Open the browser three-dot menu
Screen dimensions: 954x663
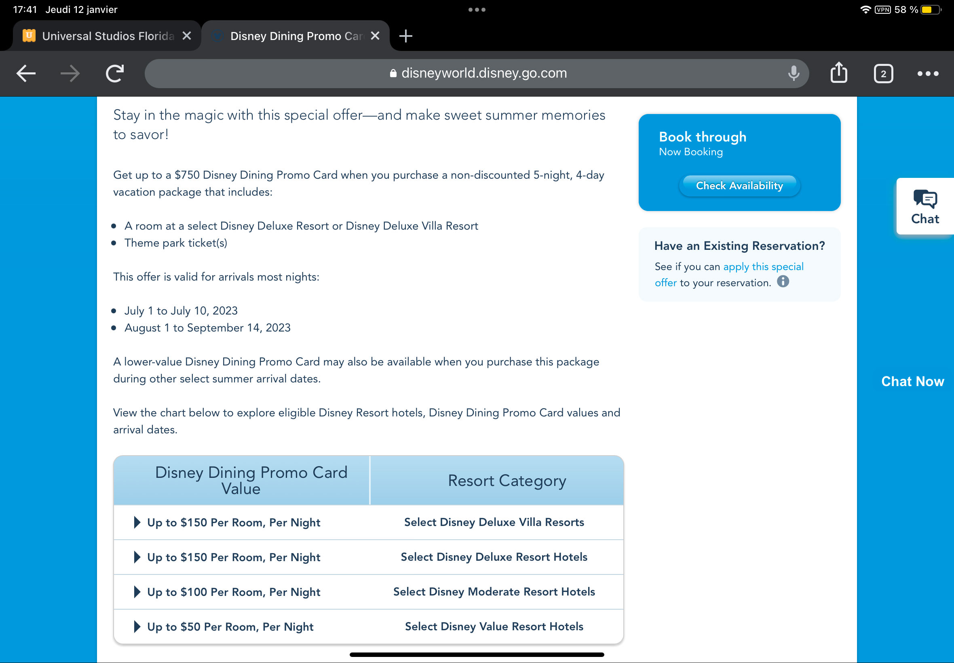927,74
